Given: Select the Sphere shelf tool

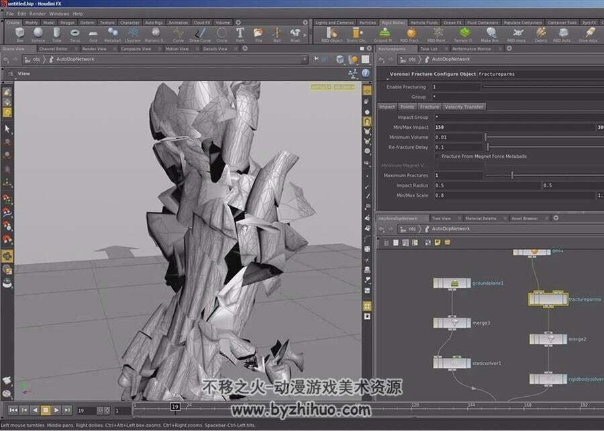Looking at the screenshot, I should pos(38,34).
